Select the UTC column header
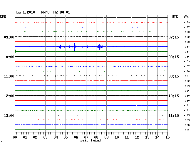Image resolution: width=191 pixels, height=145 pixels. [x=175, y=17]
